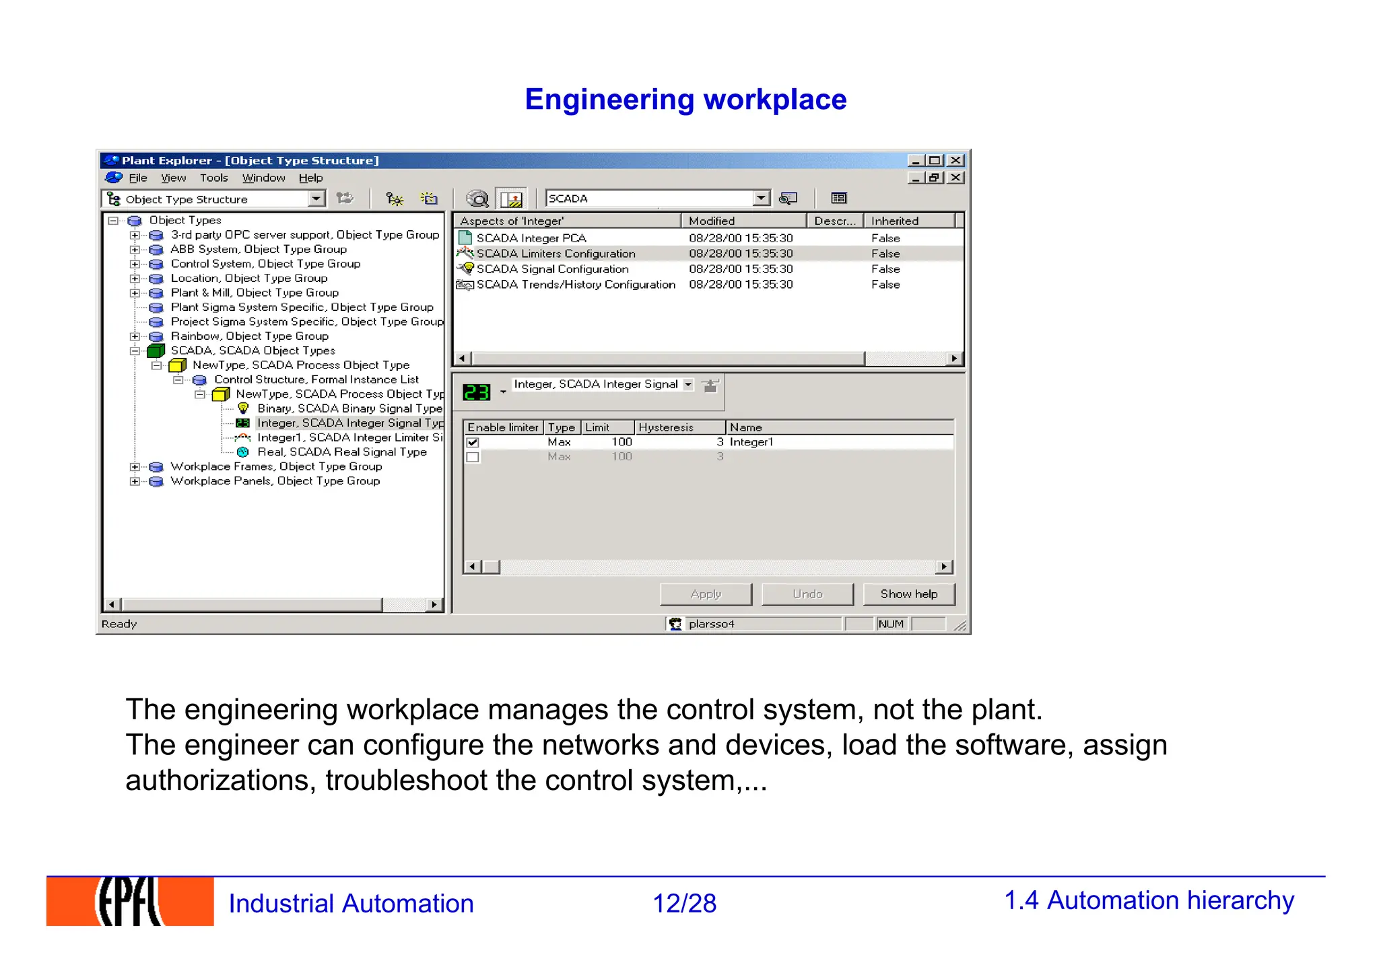Expand the ABB System Object Type Group
The height and width of the screenshot is (975, 1379).
(135, 250)
